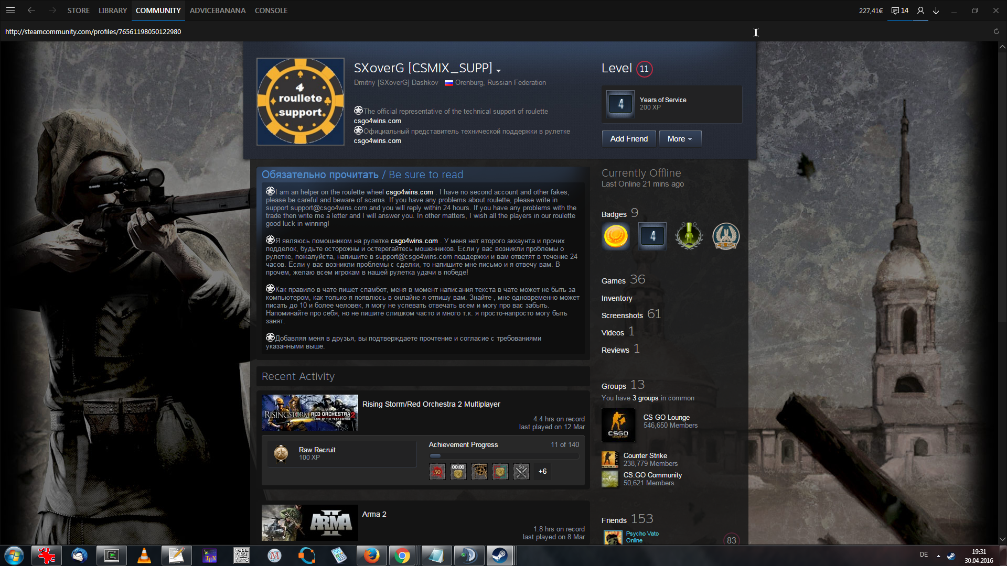Open the More dropdown menu
This screenshot has width=1007, height=566.
[680, 139]
